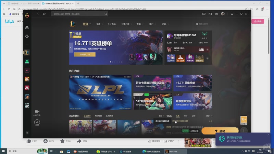
Task: Switch to the 头条 news tab
Action: click(177, 116)
